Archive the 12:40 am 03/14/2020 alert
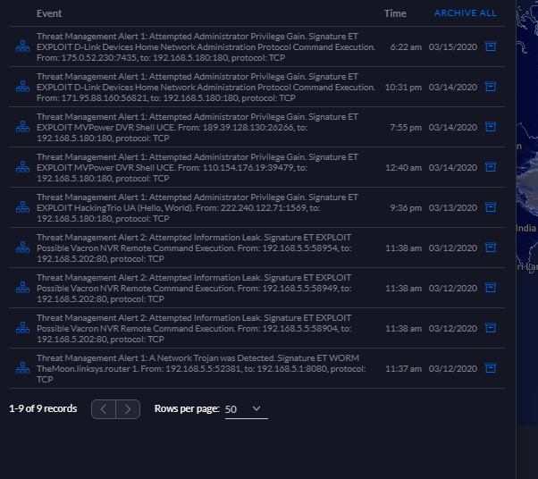The height and width of the screenshot is (479, 538). (491, 167)
